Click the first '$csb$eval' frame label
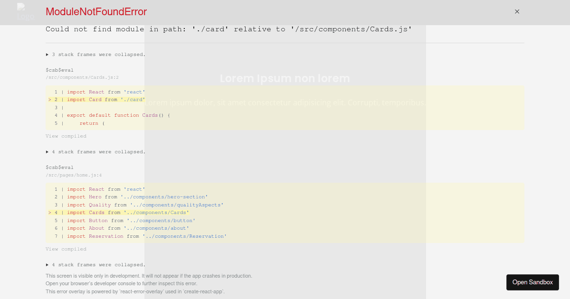 tap(59, 70)
